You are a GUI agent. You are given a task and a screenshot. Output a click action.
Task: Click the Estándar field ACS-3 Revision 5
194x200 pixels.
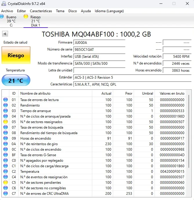point(132,78)
